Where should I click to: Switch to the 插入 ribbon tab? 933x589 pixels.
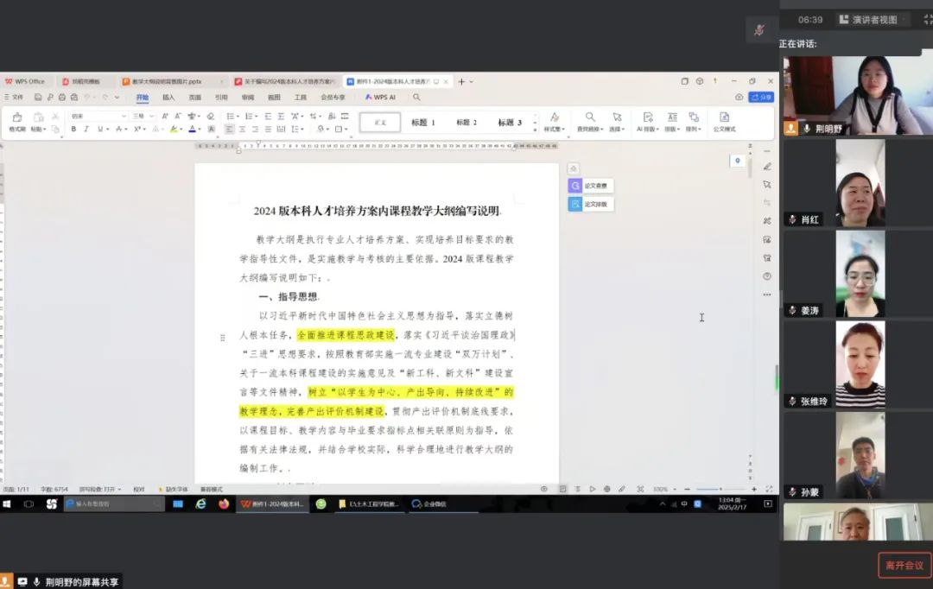168,98
